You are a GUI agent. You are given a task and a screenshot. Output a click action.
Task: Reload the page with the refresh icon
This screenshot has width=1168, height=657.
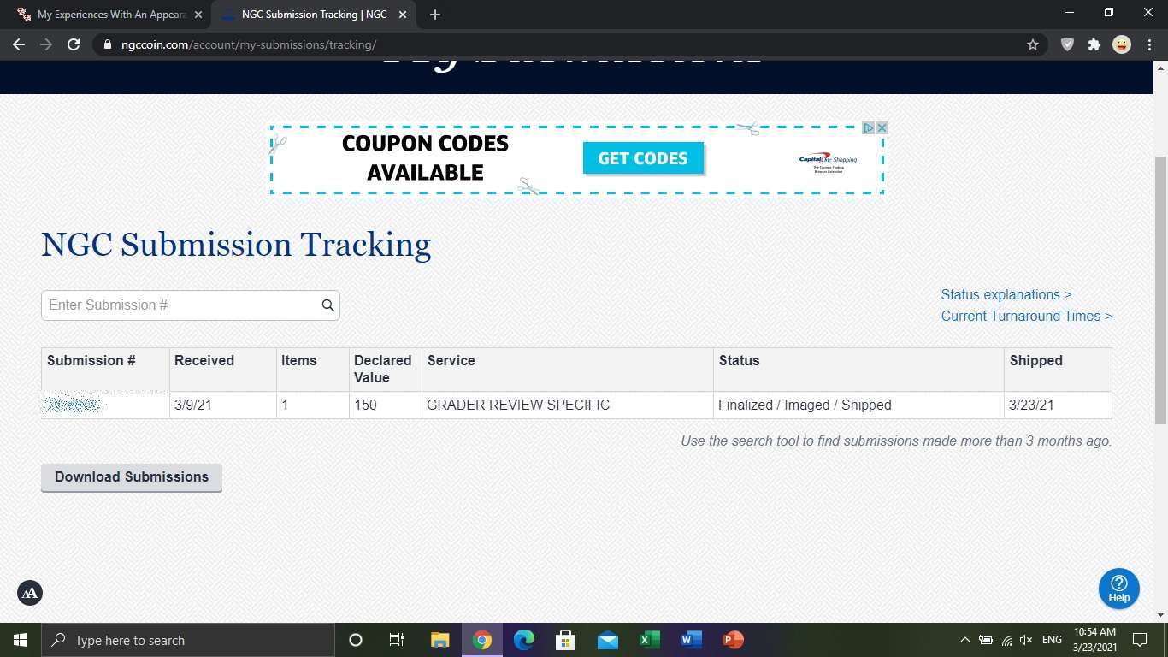tap(74, 44)
